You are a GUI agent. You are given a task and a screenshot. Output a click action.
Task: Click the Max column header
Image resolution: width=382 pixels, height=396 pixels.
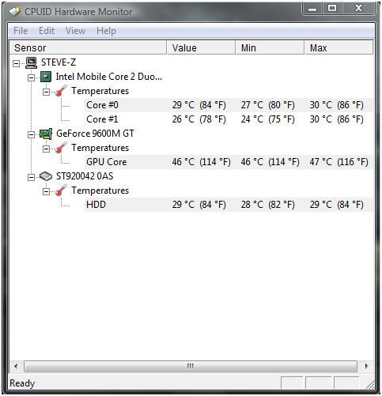tap(339, 47)
